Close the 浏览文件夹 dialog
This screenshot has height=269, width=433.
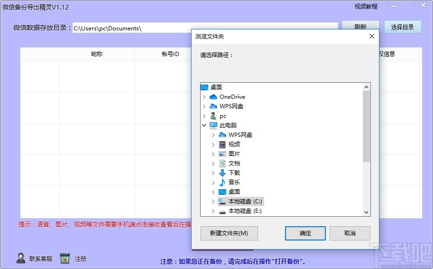coord(372,36)
